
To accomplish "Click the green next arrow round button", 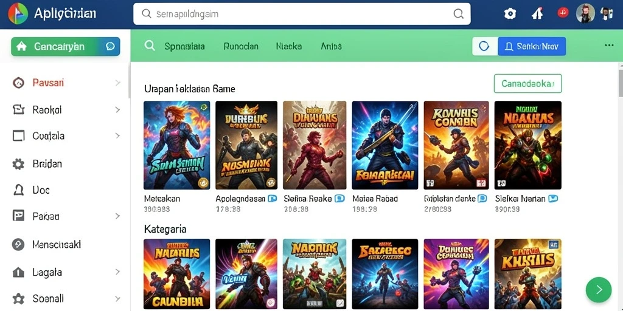I will point(599,290).
